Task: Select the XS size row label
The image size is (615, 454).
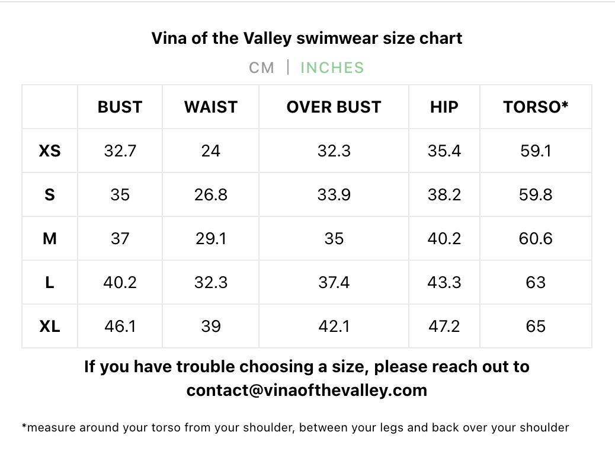Action: tap(50, 151)
